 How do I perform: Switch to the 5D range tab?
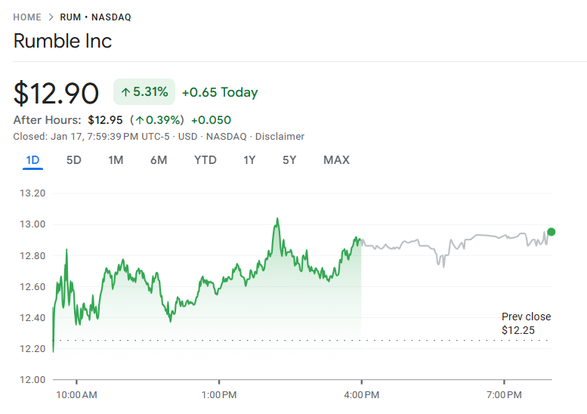73,160
